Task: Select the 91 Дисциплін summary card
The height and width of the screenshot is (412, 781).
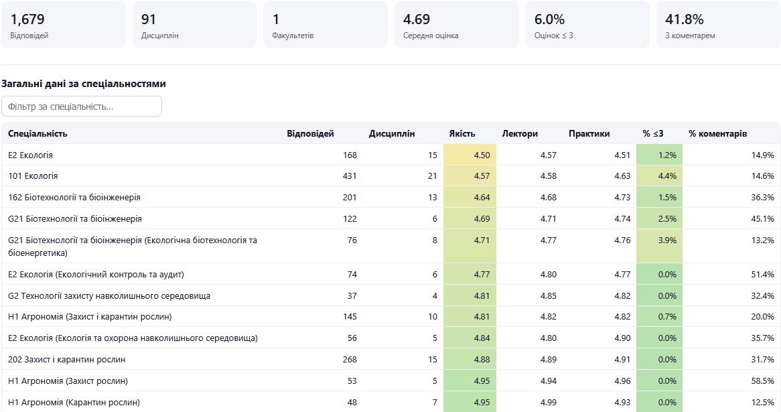Action: click(x=194, y=24)
